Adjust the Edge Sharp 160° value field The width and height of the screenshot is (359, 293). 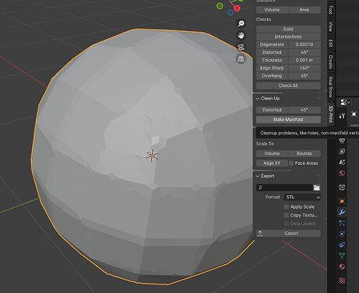[x=304, y=68]
